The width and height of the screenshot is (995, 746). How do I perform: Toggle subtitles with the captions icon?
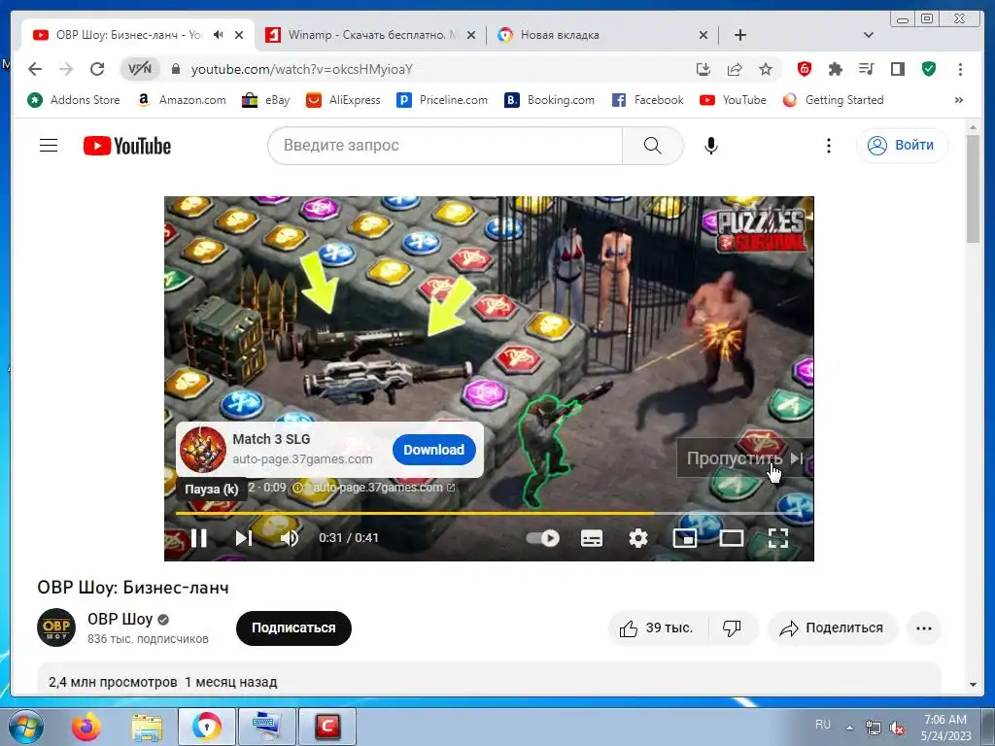(592, 538)
